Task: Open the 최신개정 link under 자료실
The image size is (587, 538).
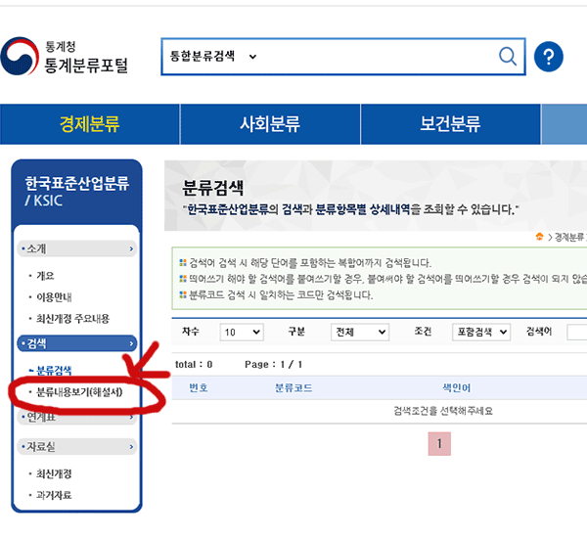Action: (x=54, y=474)
